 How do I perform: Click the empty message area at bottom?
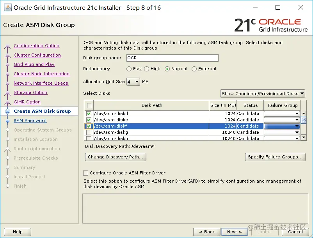coord(195,209)
